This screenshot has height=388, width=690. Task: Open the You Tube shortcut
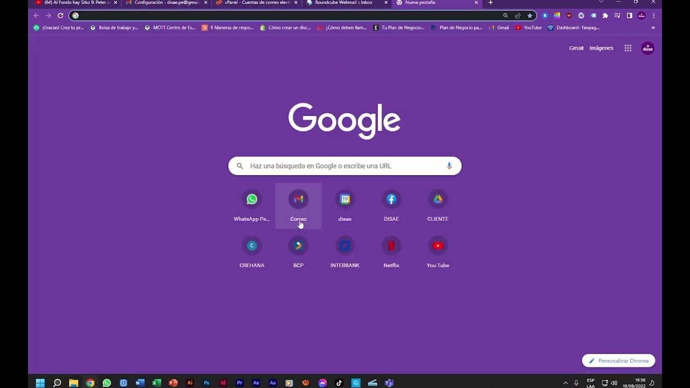click(438, 252)
